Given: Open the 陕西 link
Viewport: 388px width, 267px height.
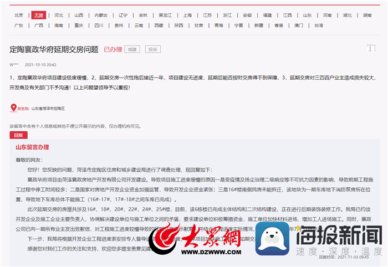Looking at the screenshot, I should pos(179,25).
